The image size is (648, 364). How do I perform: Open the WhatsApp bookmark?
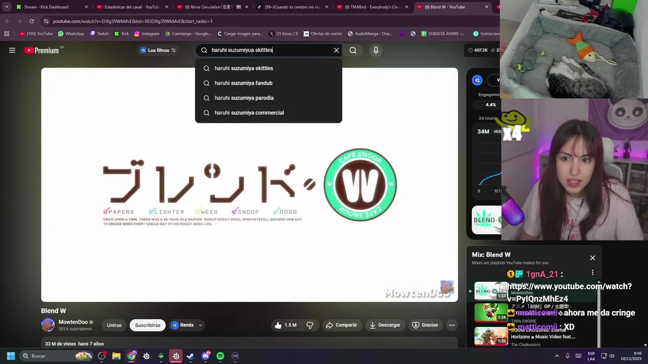(x=71, y=34)
